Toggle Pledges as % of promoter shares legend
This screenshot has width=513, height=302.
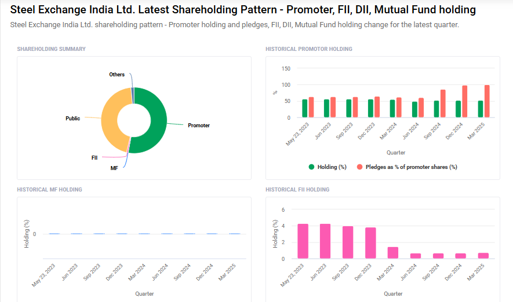407,167
